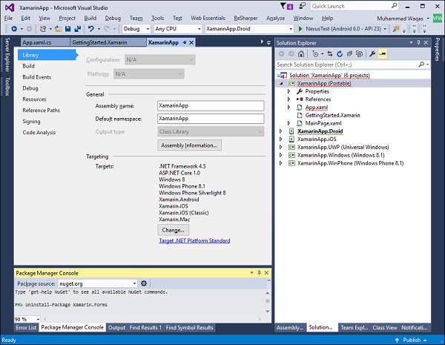Expand the XamarinApp.iOS project node
Image resolution: width=445 pixels, height=345 pixels.
(280, 139)
